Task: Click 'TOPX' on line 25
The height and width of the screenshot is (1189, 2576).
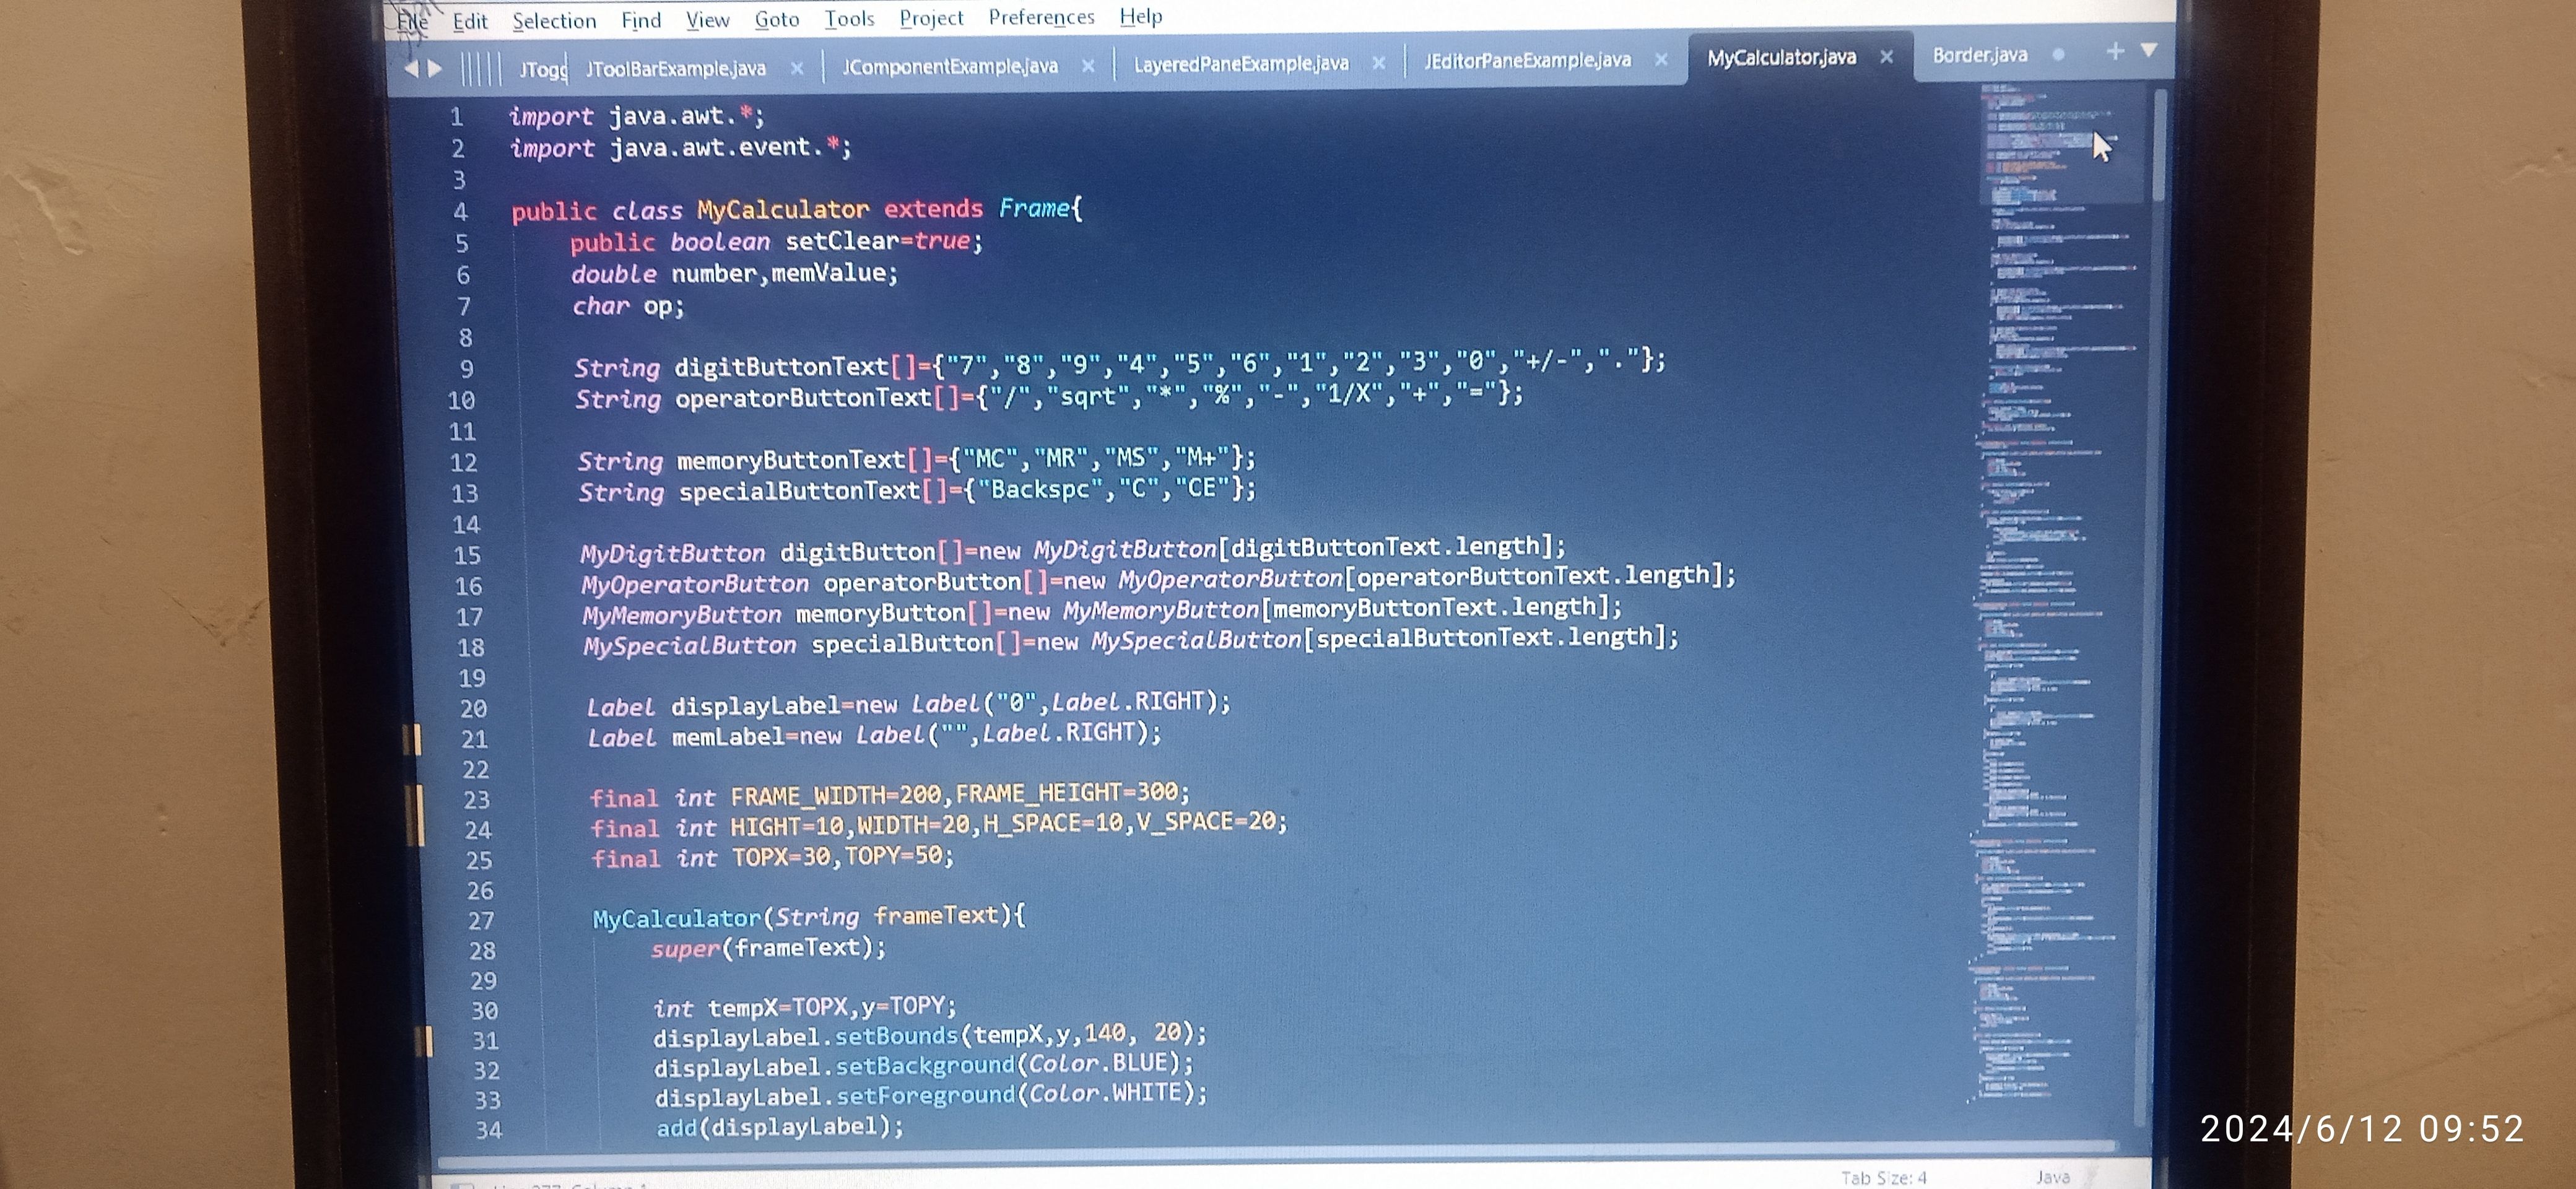Action: pyautogui.click(x=759, y=858)
